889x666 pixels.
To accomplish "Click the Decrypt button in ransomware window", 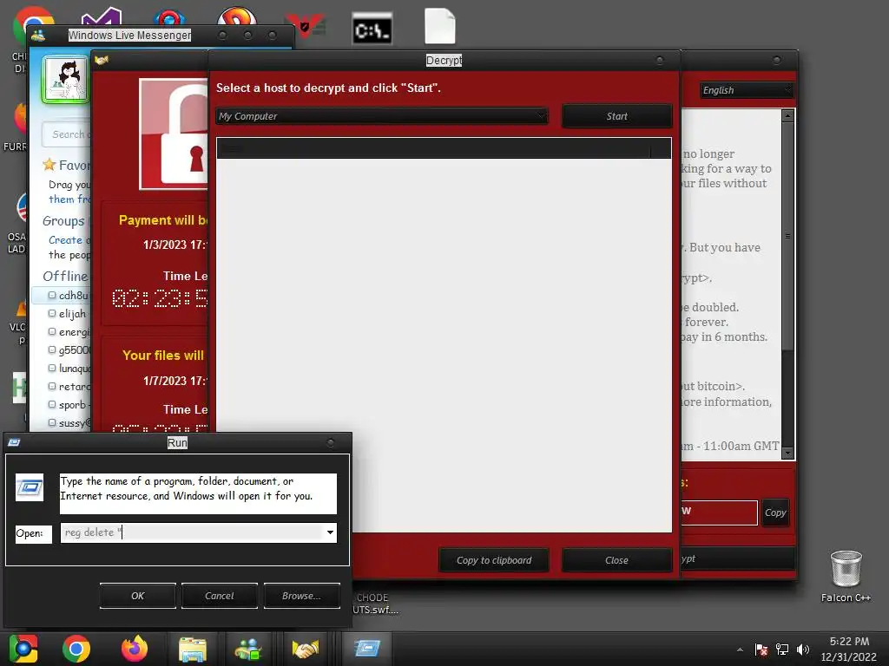I will pos(738,558).
